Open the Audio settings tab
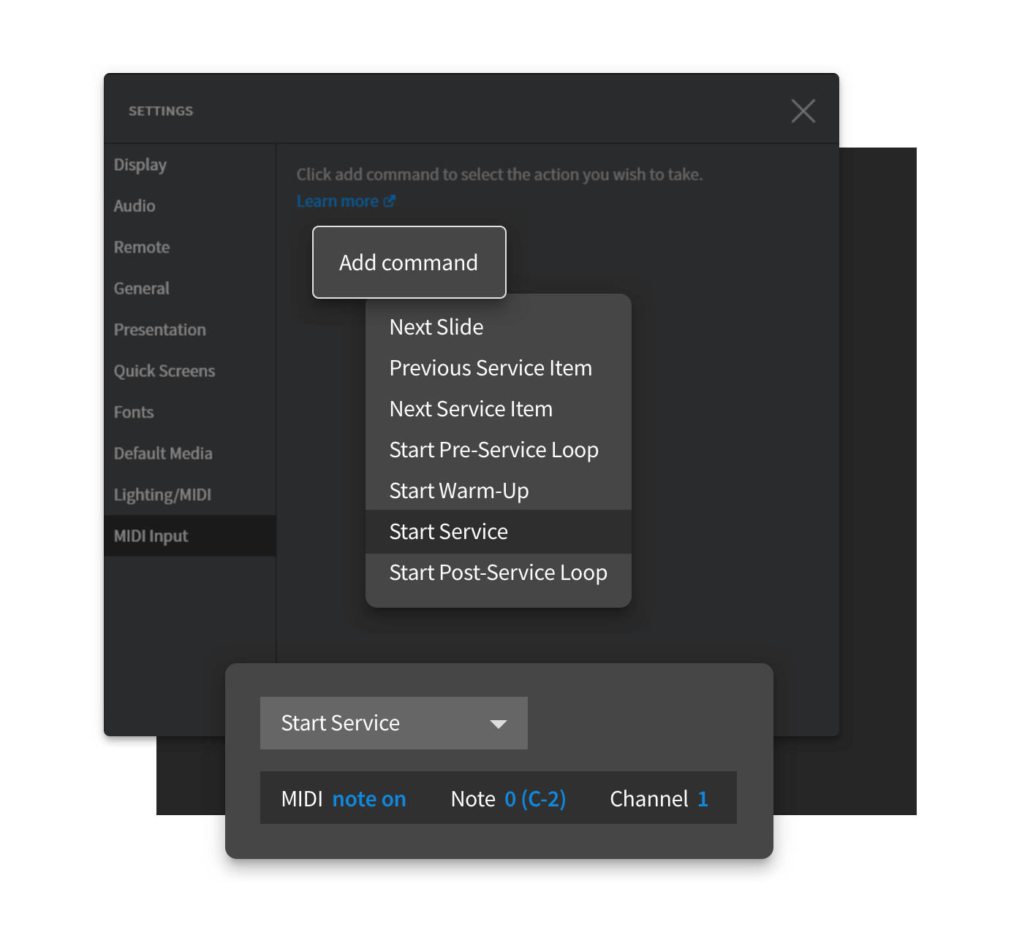The height and width of the screenshot is (932, 1022). tap(190, 206)
